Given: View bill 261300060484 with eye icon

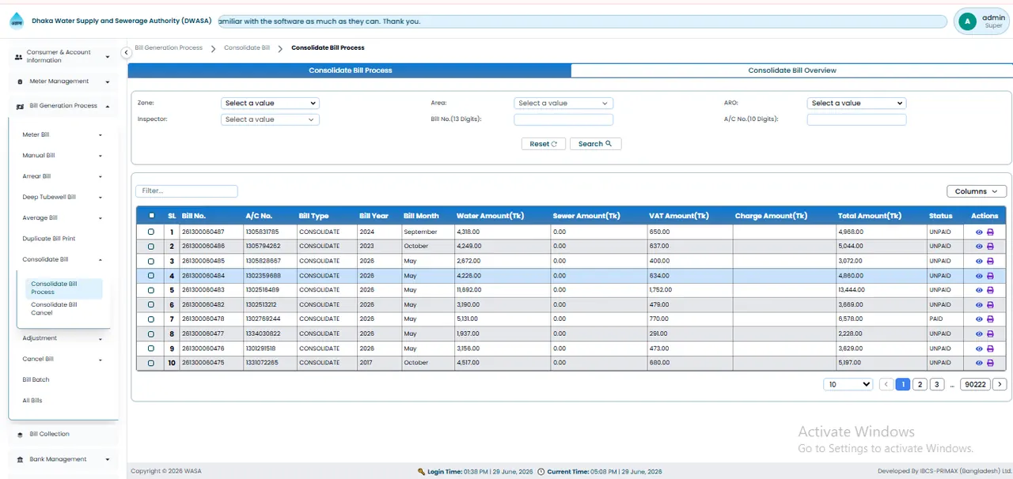Looking at the screenshot, I should click(x=979, y=276).
